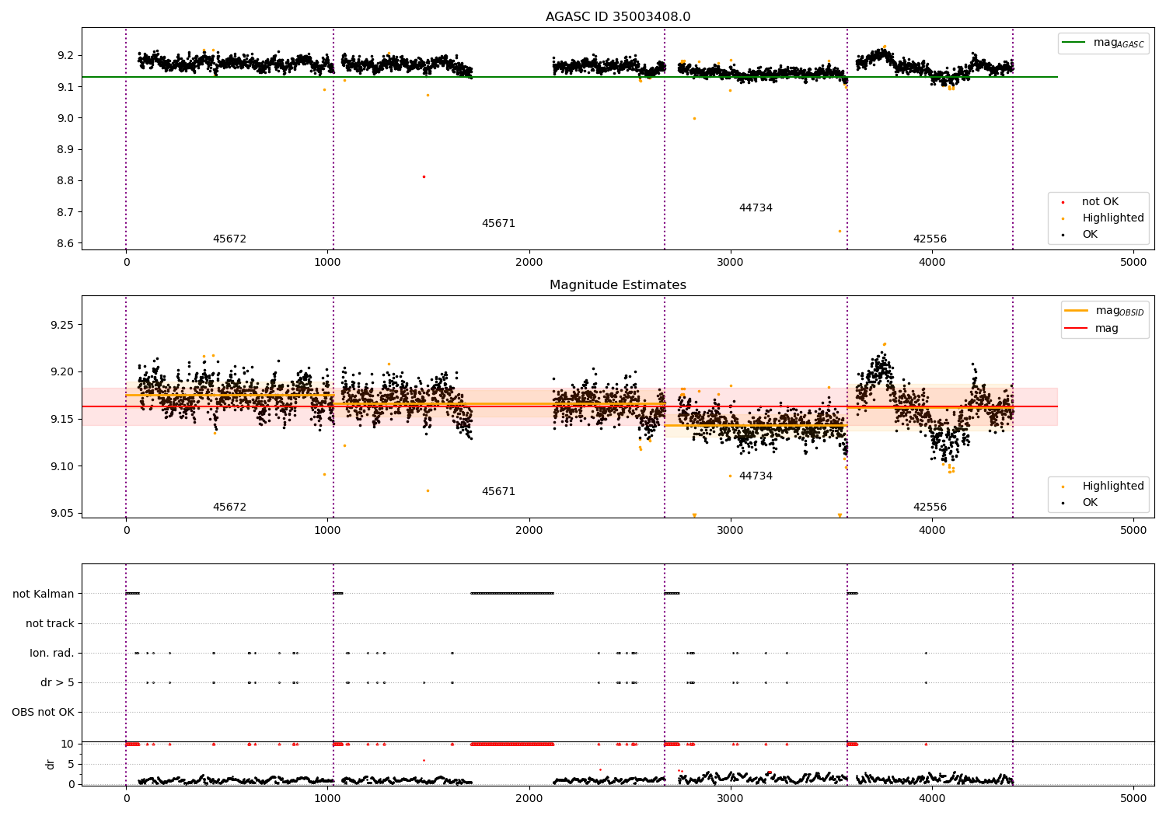This screenshot has width=1166, height=816.
Task: Click the 'dr' axis label
Action: coord(51,764)
